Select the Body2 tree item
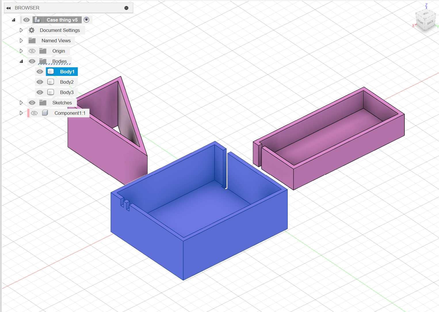The width and height of the screenshot is (439, 312). [62, 82]
